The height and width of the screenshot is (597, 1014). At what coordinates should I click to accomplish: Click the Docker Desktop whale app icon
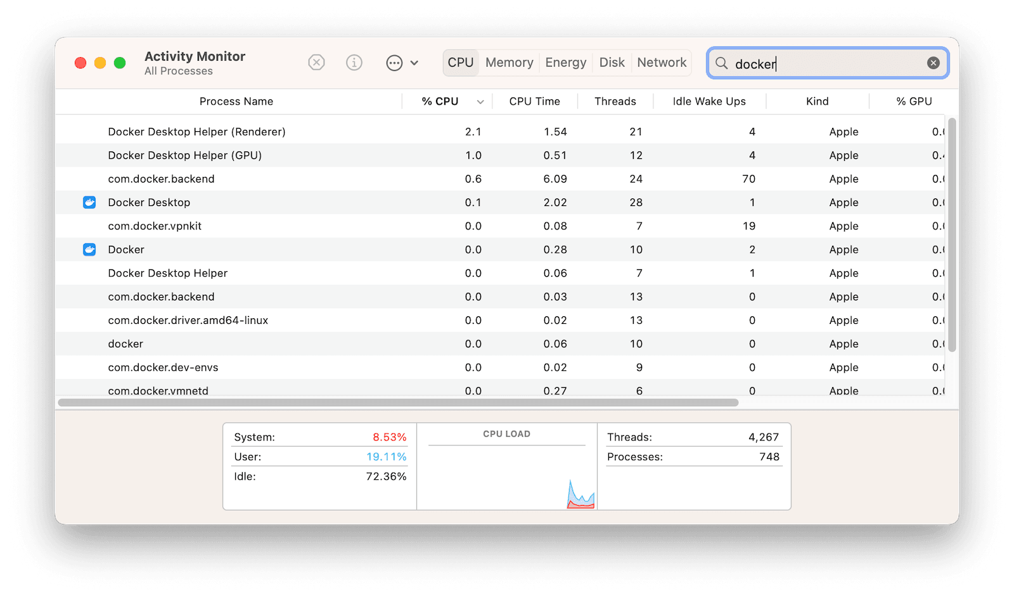(89, 202)
